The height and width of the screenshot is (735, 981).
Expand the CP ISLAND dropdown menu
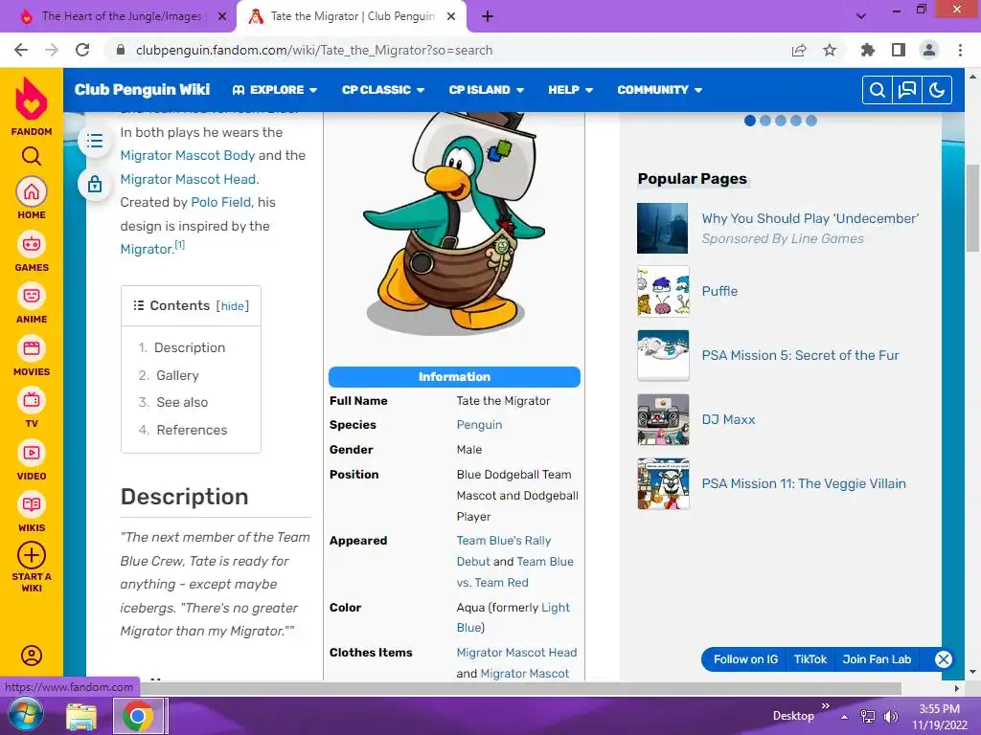486,90
